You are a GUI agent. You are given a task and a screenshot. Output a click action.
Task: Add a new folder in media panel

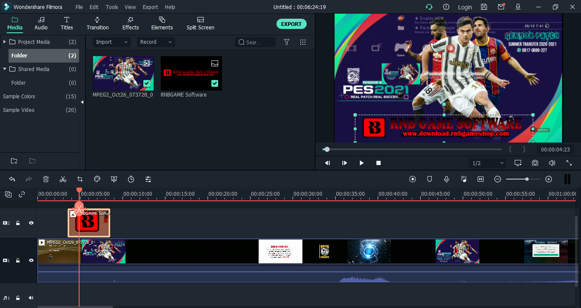[x=14, y=161]
